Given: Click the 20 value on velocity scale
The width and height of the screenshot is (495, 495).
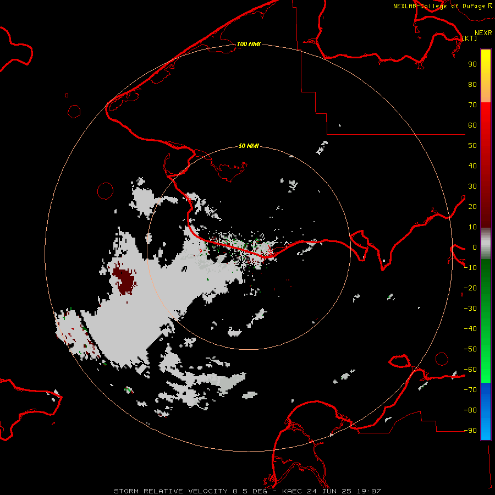Looking at the screenshot, I should [472, 207].
